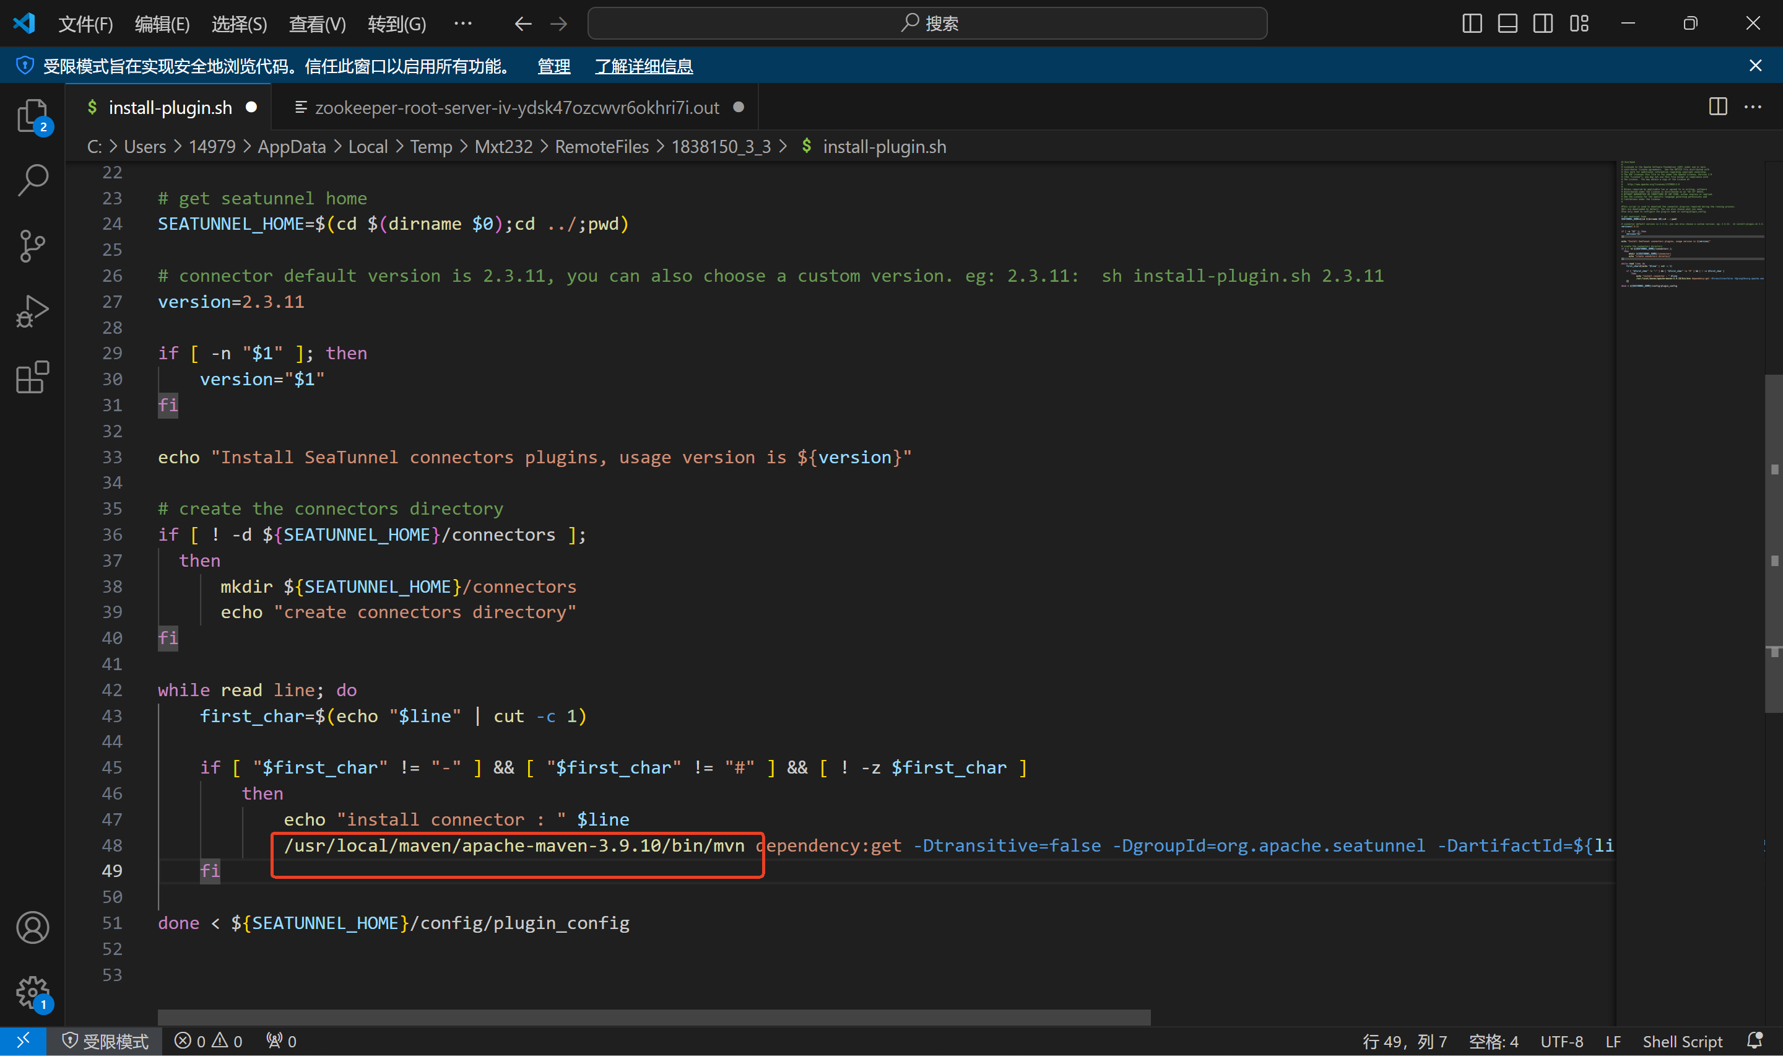This screenshot has height=1056, width=1783.
Task: Select the Mxt232 breadcrumb segment
Action: coord(503,147)
